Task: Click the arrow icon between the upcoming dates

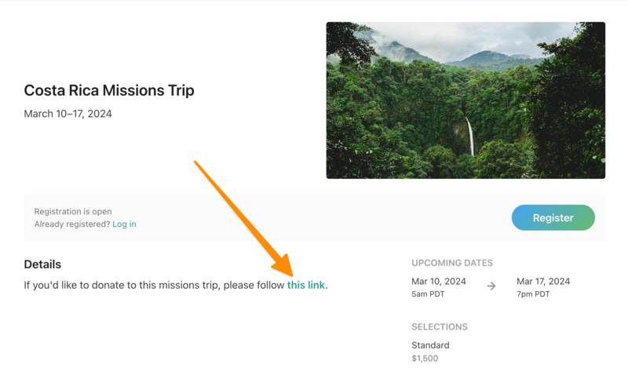Action: tap(491, 286)
